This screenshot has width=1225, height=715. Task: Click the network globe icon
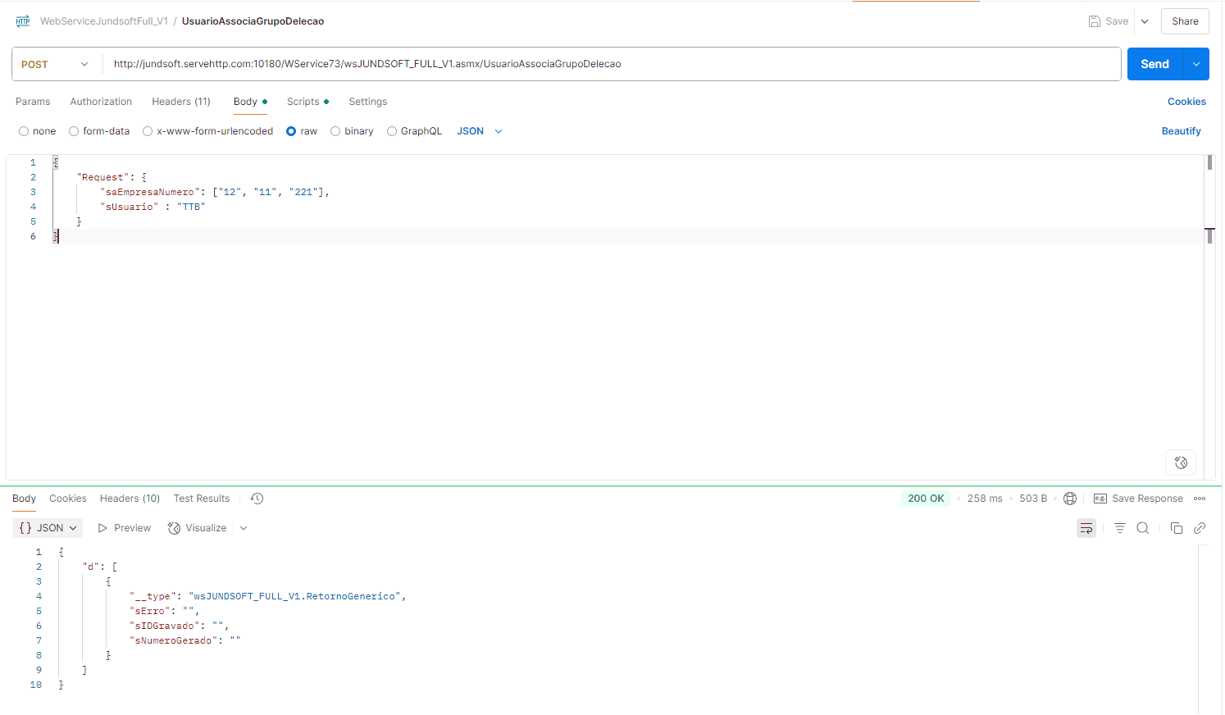[1070, 499]
